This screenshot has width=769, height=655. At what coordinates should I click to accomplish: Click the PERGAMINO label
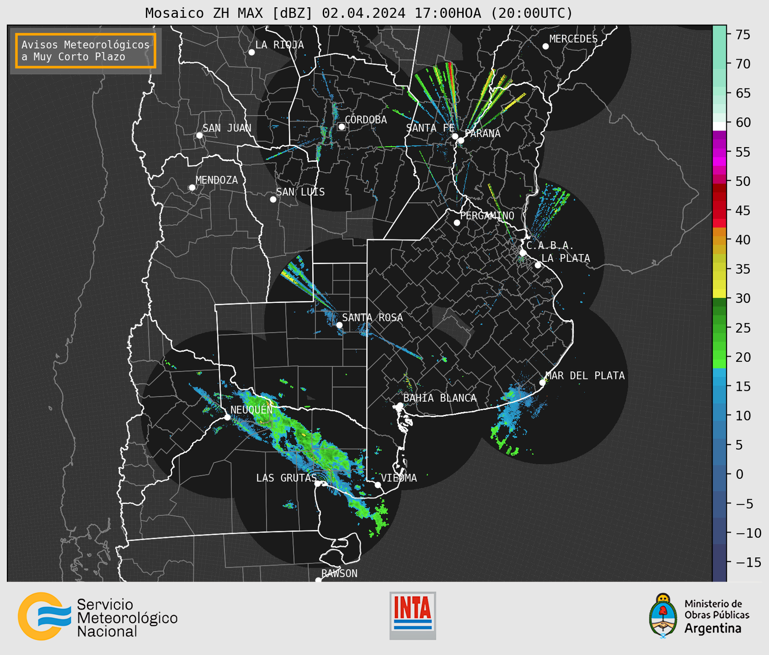(487, 215)
